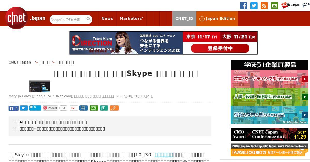Open CNET Facebook page icon in header
Image resolution: width=310 pixels, height=162 pixels.
pyautogui.click(x=244, y=6)
